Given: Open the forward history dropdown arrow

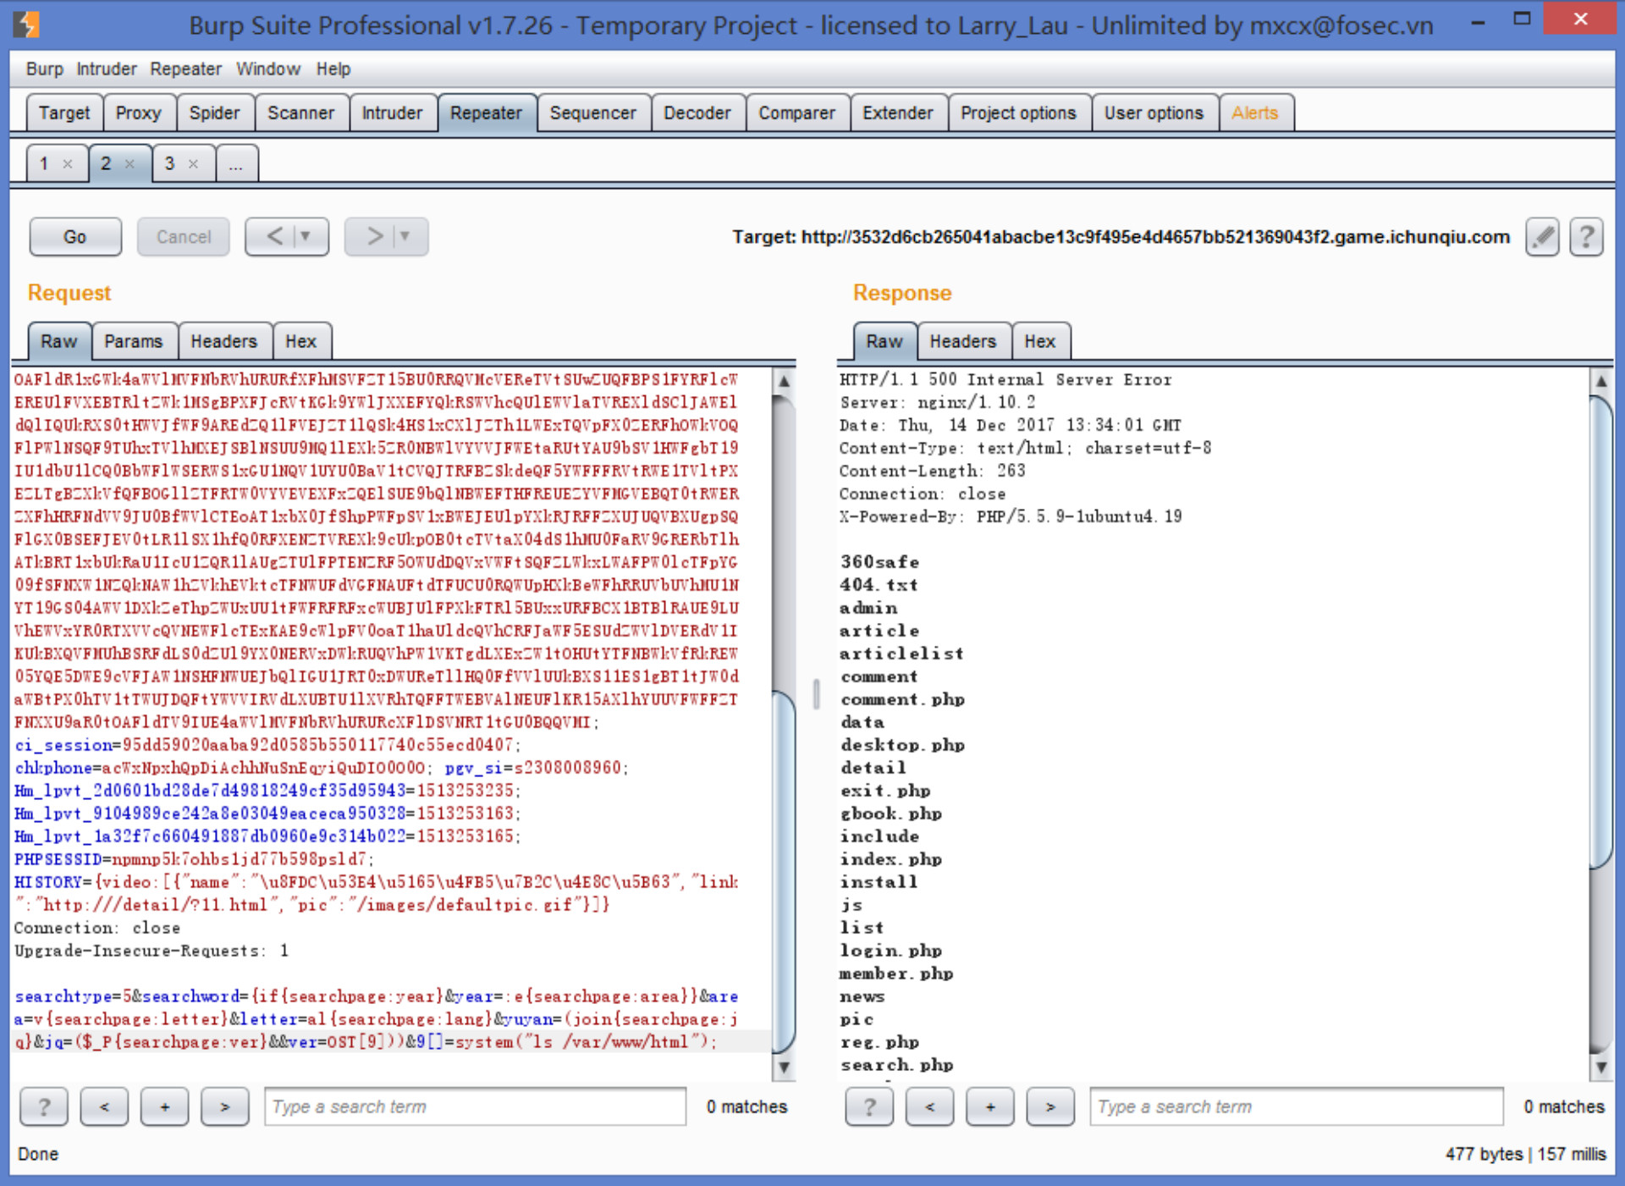Looking at the screenshot, I should tap(406, 236).
